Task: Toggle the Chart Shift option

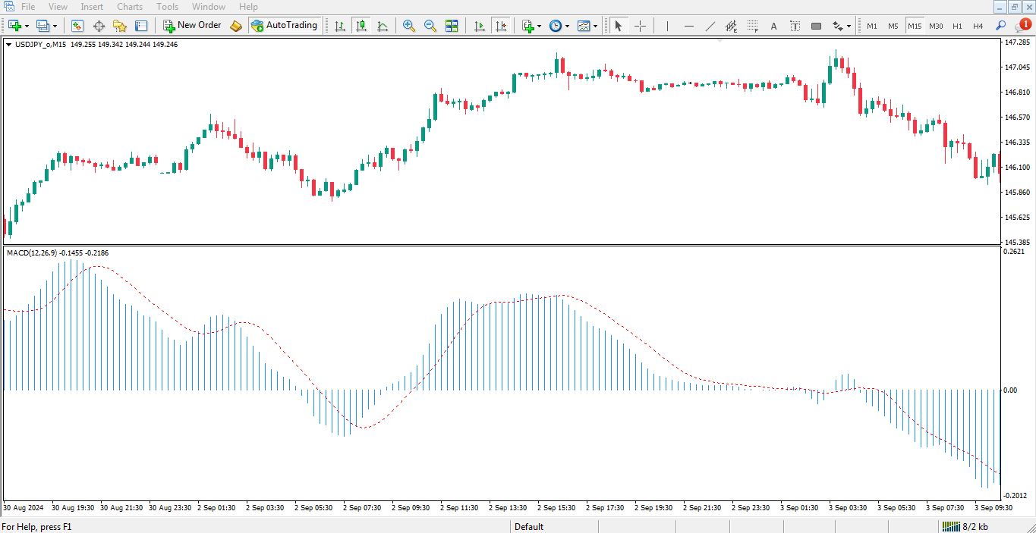Action: click(501, 26)
